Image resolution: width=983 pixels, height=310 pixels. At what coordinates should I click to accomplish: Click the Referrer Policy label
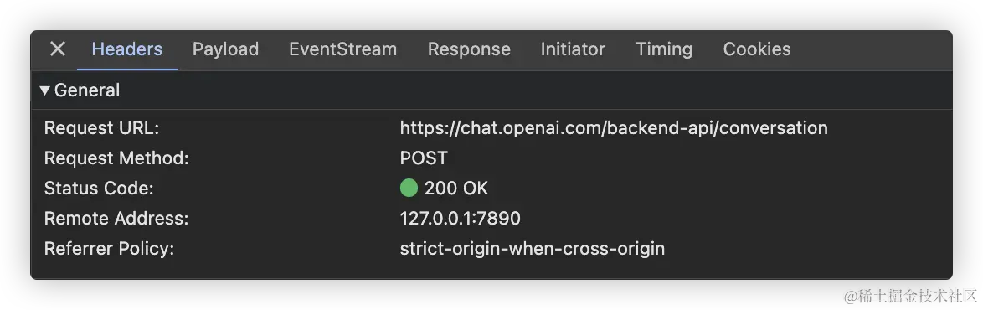tap(109, 249)
